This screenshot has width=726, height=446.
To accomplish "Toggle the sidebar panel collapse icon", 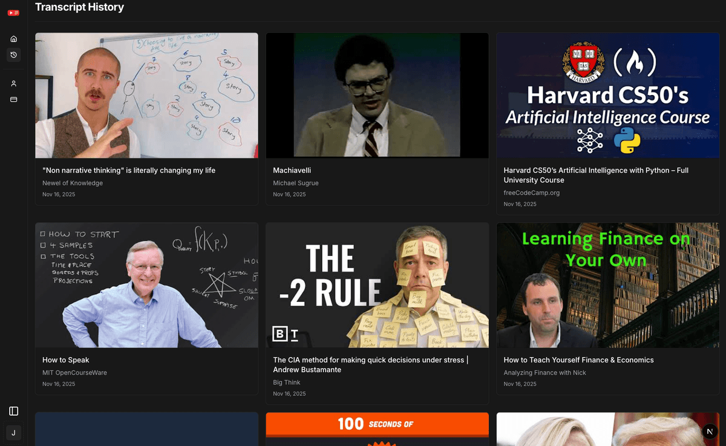I will (x=13, y=411).
